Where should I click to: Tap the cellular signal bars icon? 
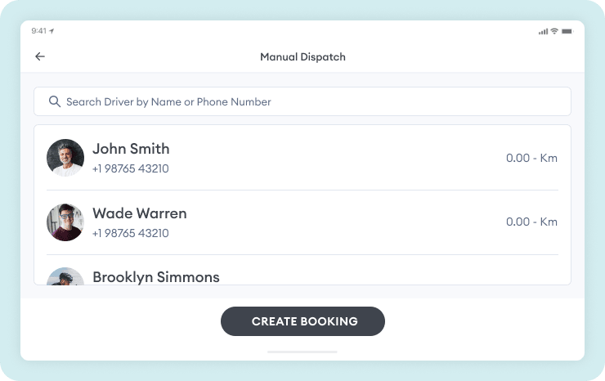543,31
